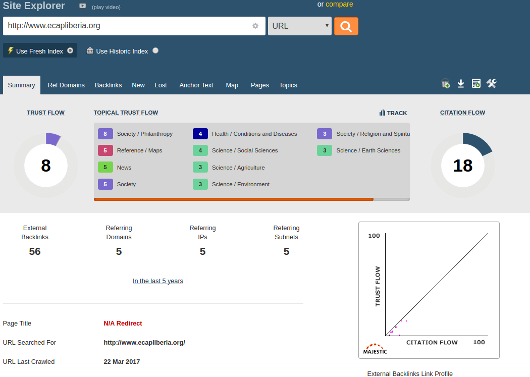530x377 pixels.
Task: Click the create report icon
Action: 476,84
